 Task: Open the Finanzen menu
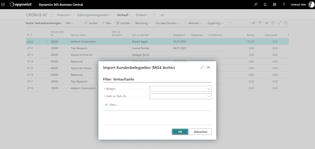pos(64,15)
